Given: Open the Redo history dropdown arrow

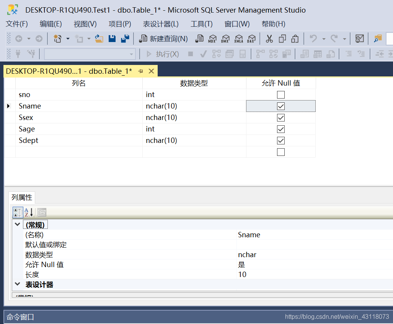Looking at the screenshot, I should coord(345,39).
